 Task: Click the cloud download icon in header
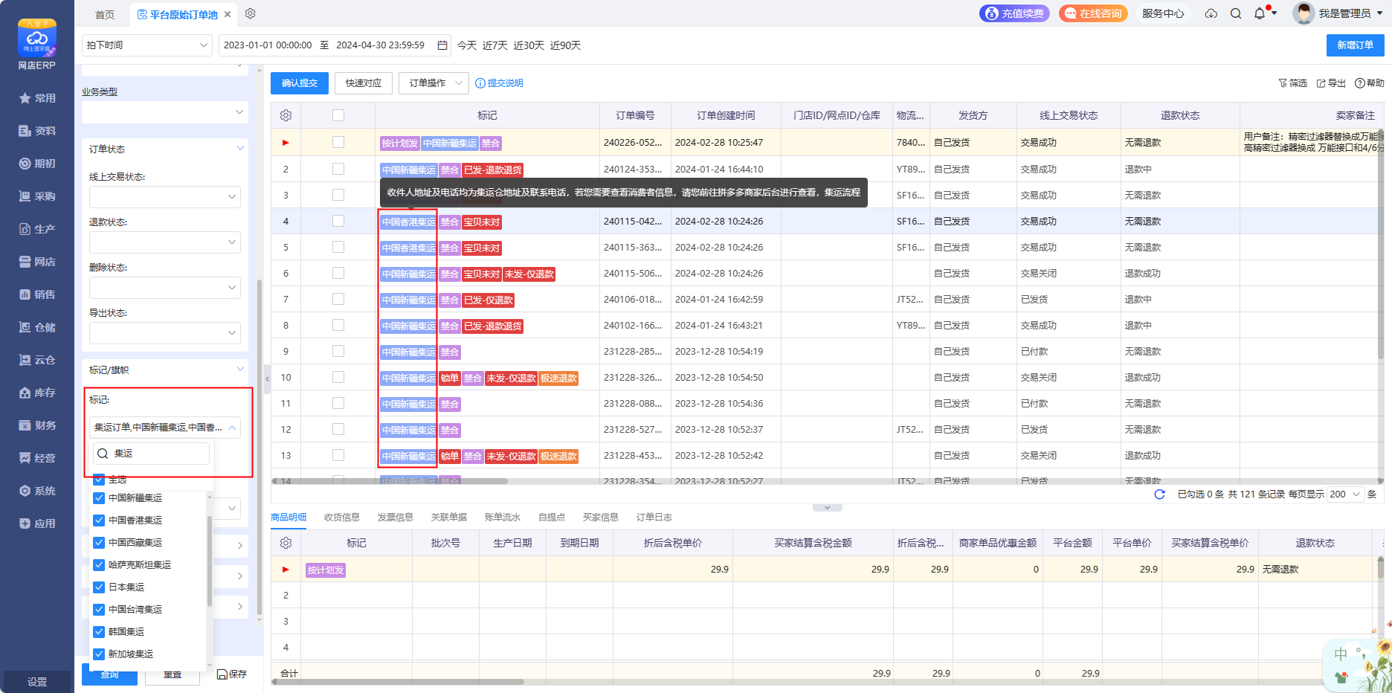(x=1211, y=13)
